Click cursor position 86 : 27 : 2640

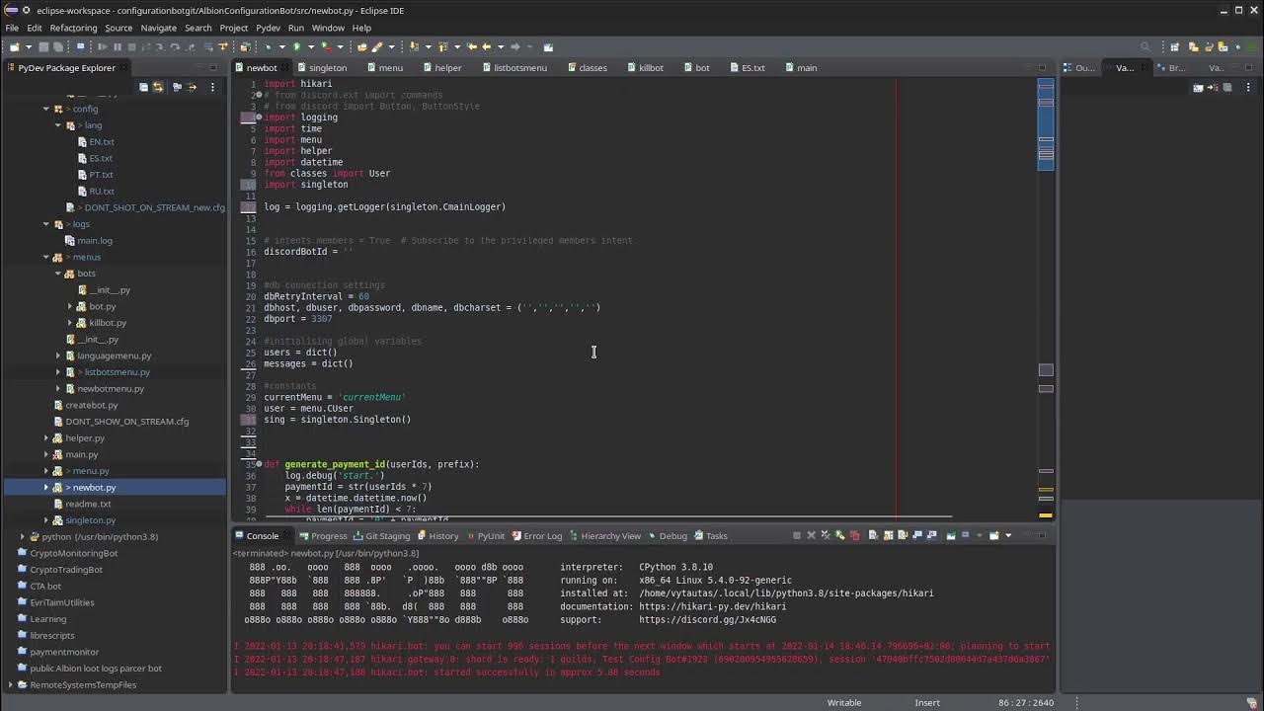point(1026,702)
